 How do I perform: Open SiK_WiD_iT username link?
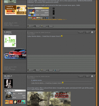click(x=8, y=76)
